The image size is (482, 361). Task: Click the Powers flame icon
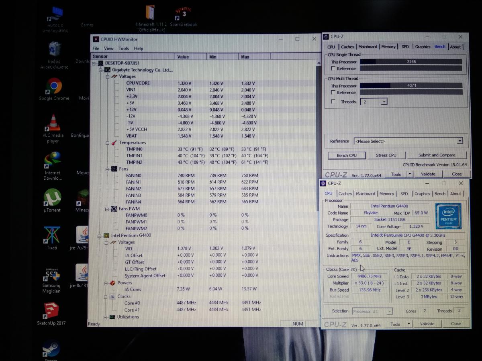pos(113,283)
